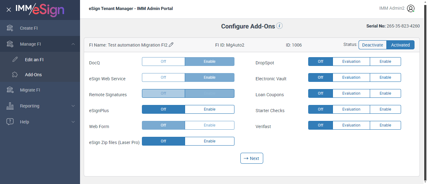Click the pencil icon beside Edit an FI
Screen dimensions: 427x184
click(15, 60)
